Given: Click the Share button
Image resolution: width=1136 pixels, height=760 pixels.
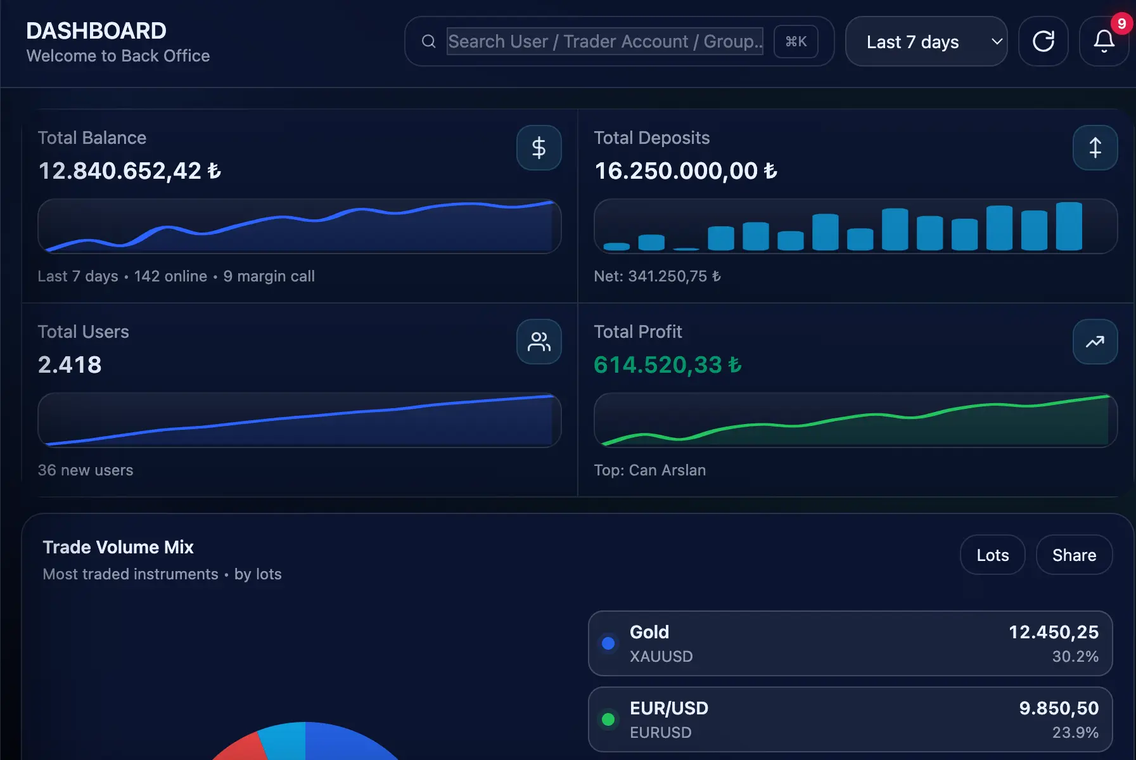Looking at the screenshot, I should click(1074, 555).
